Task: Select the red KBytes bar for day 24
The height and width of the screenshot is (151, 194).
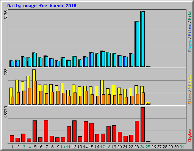Action: pyautogui.click(x=143, y=125)
